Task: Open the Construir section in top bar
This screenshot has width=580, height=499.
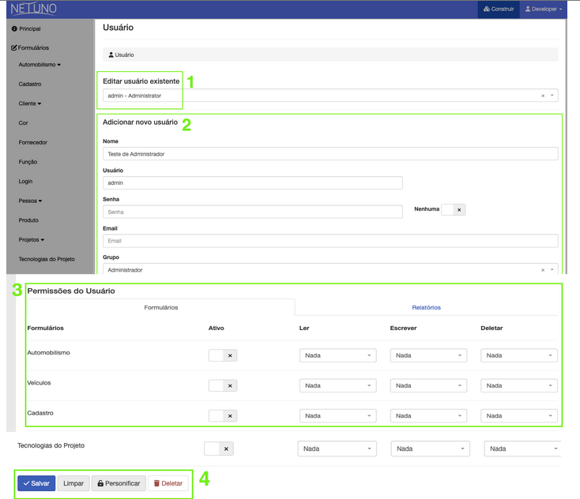Action: pyautogui.click(x=499, y=9)
